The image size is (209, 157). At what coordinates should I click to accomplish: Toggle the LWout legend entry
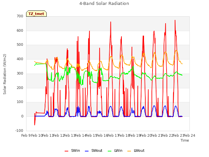point(136,150)
